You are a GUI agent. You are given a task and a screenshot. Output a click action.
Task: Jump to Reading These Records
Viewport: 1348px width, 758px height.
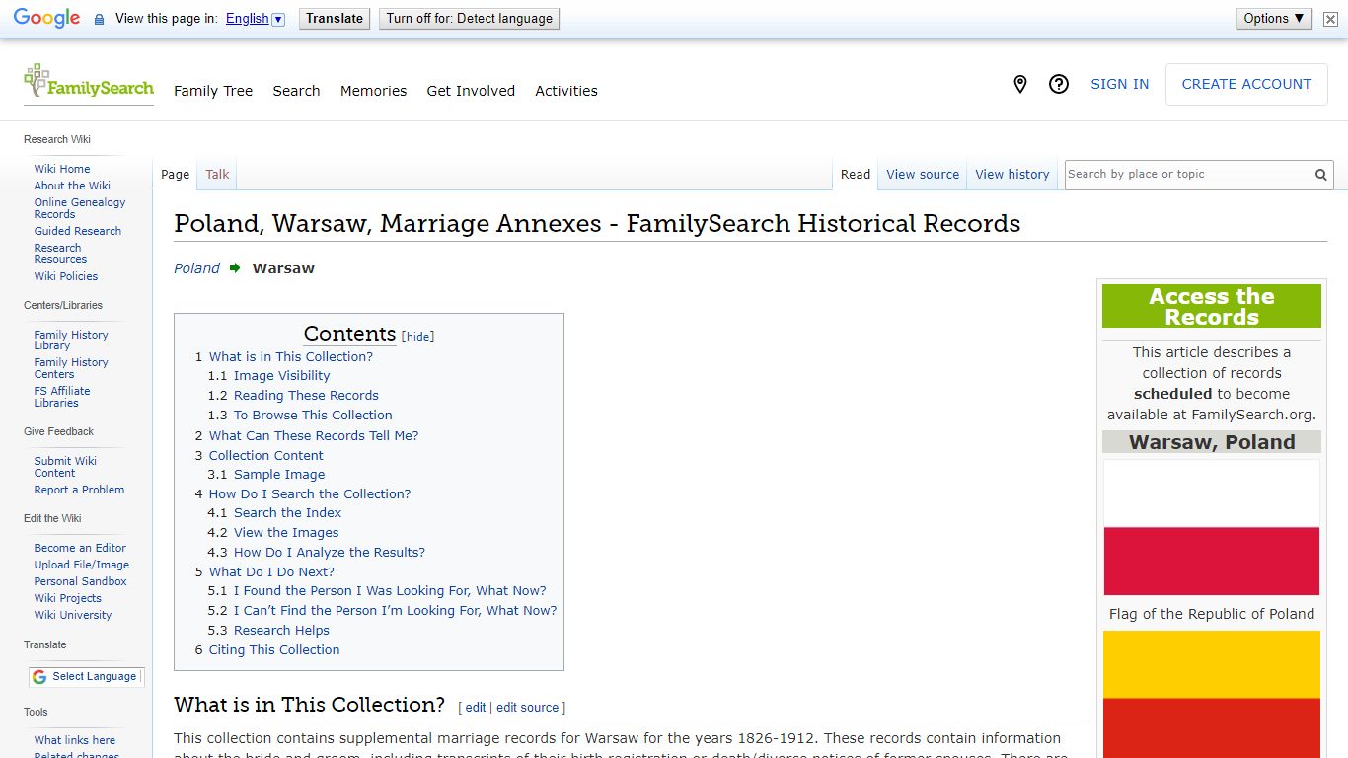(306, 396)
